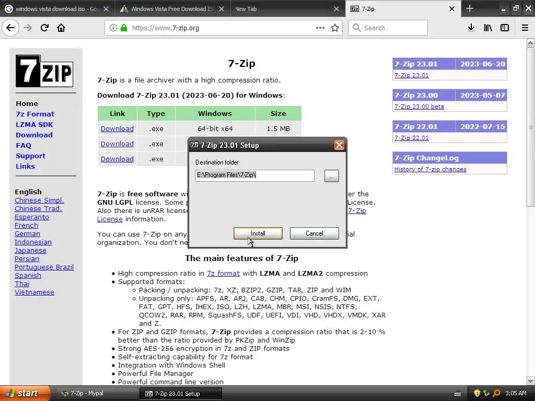Click the browser Search box

388,28
